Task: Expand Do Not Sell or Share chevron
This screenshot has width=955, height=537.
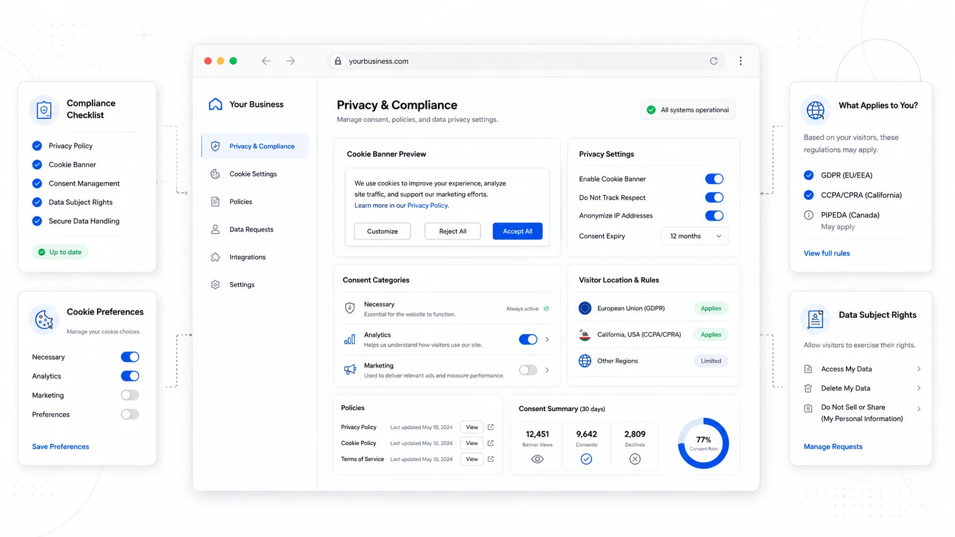Action: pos(919,409)
